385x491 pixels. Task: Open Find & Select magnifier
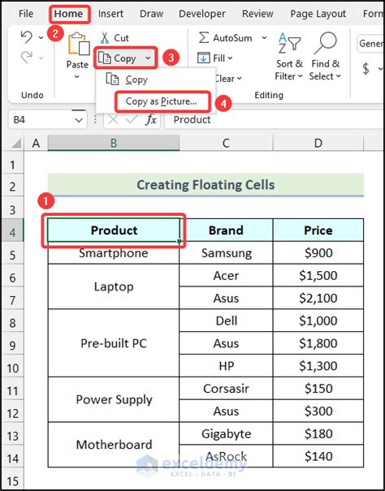[325, 56]
